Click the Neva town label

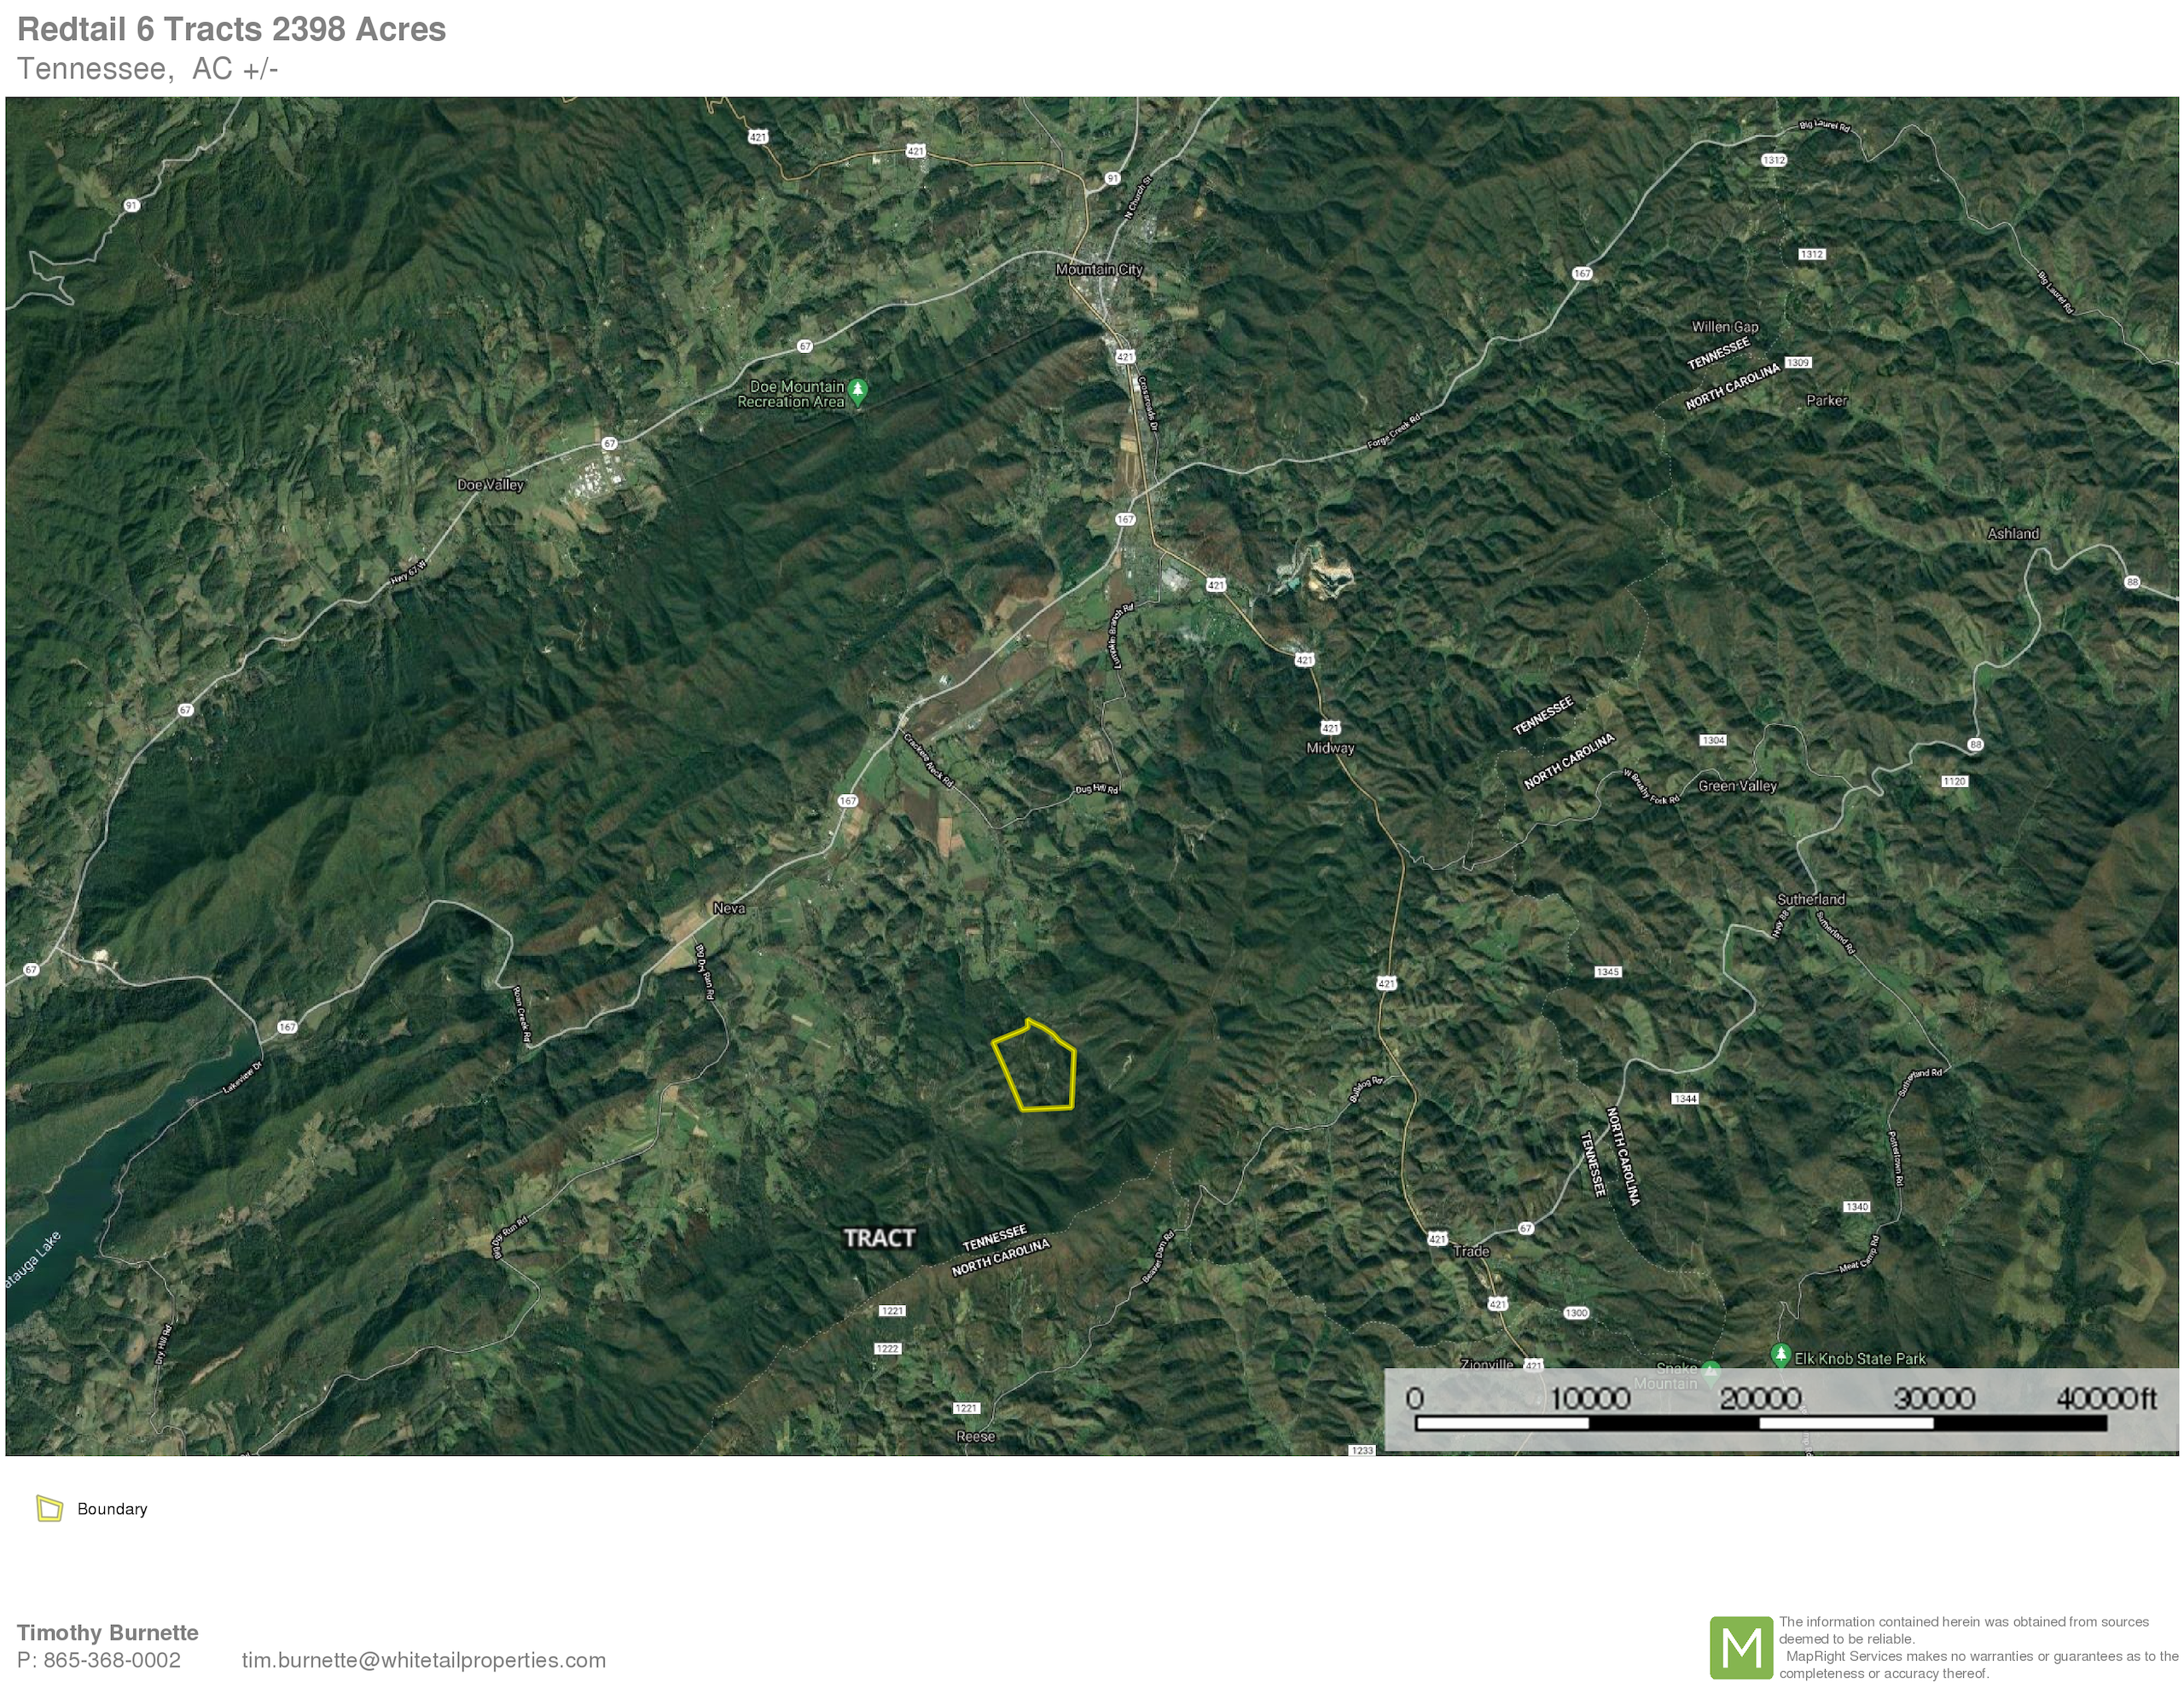(x=728, y=908)
